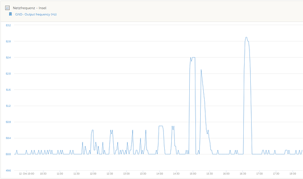Click the 50.0 y-axis baseline label
The width and height of the screenshot is (303, 179).
coord(8,154)
